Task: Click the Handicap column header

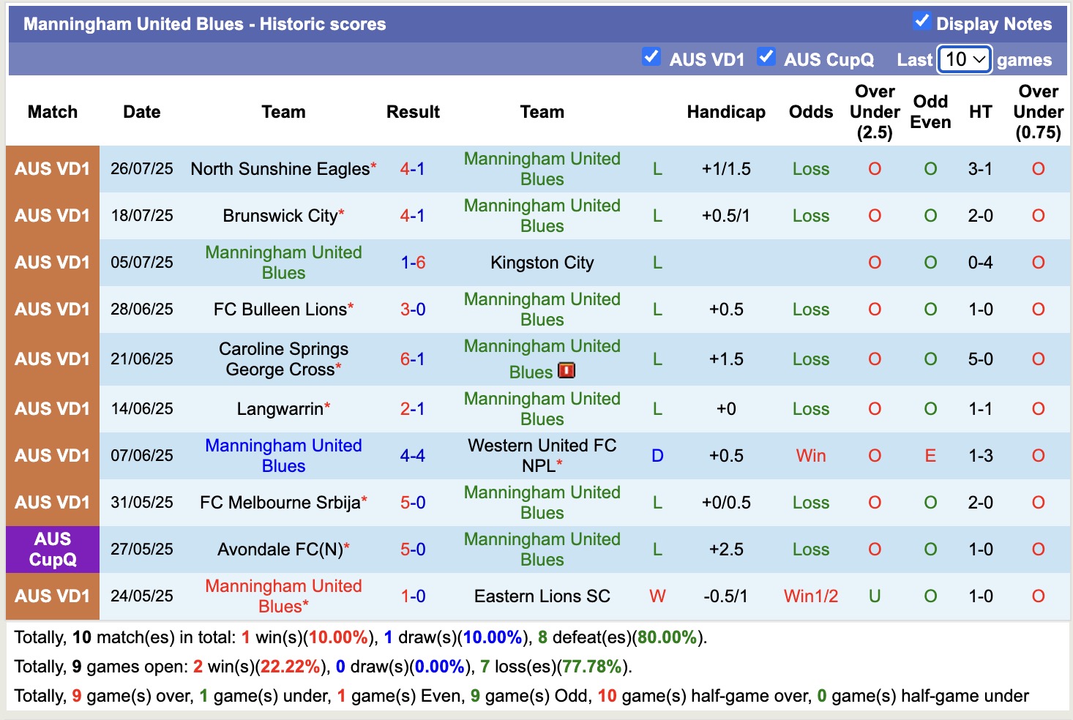Action: (725, 111)
